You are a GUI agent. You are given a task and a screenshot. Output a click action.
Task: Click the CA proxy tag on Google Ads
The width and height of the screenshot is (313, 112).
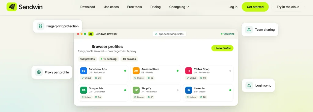[98, 97]
